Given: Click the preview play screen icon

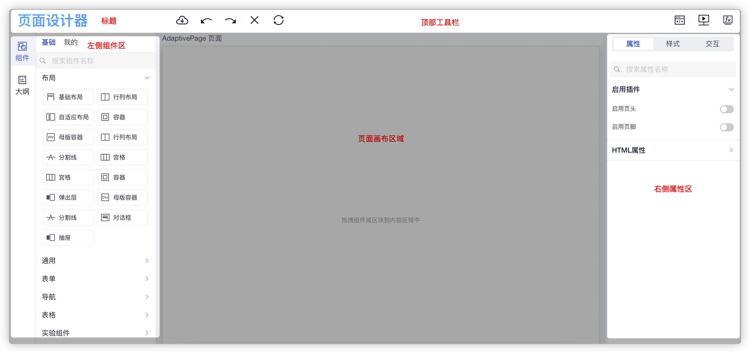Looking at the screenshot, I should coord(703,20).
